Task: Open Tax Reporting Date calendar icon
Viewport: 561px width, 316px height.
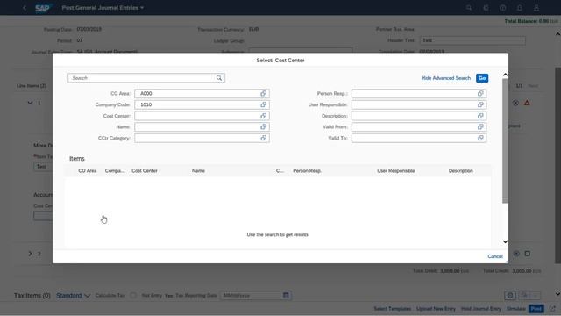Action: [x=286, y=296]
